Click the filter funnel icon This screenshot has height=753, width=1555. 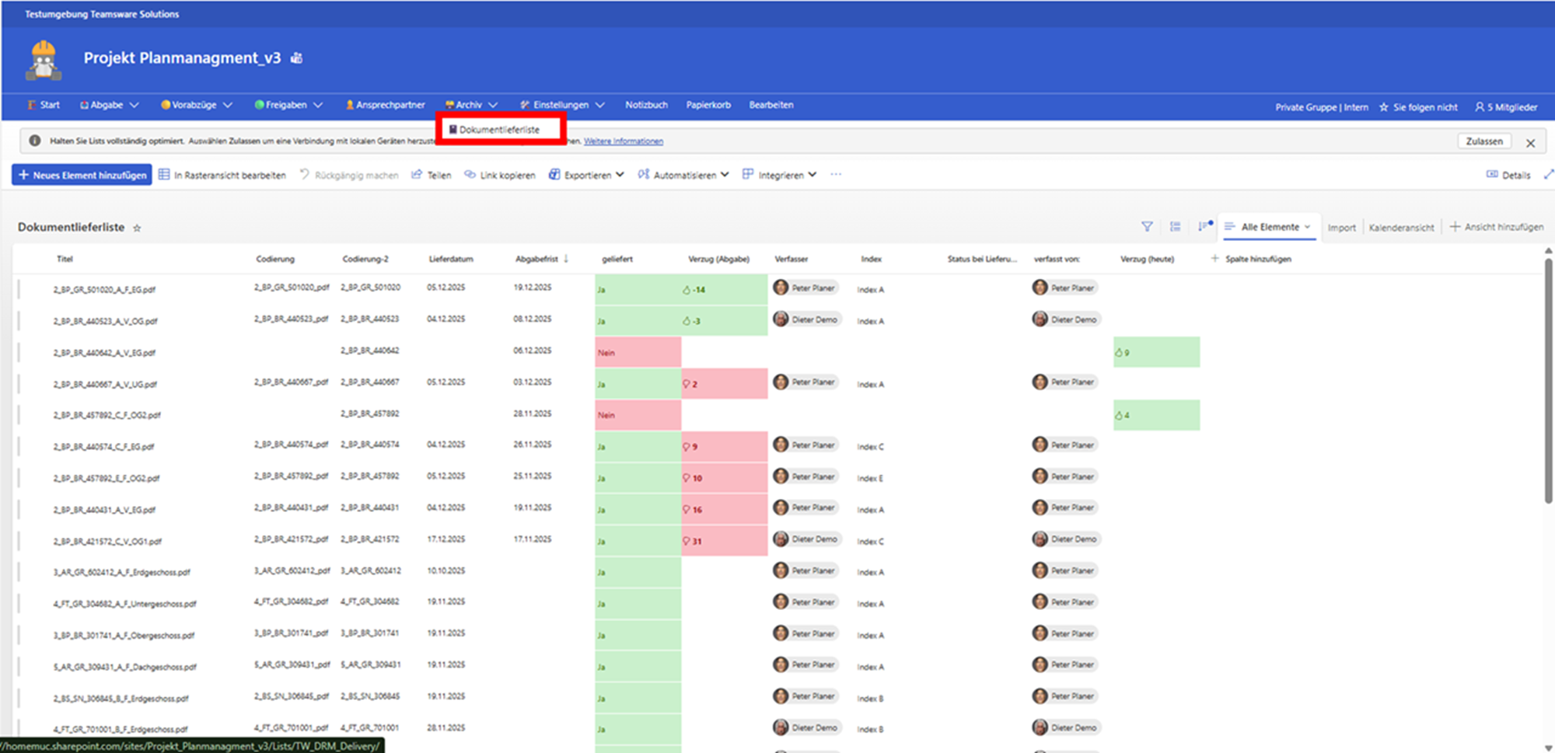coord(1146,227)
